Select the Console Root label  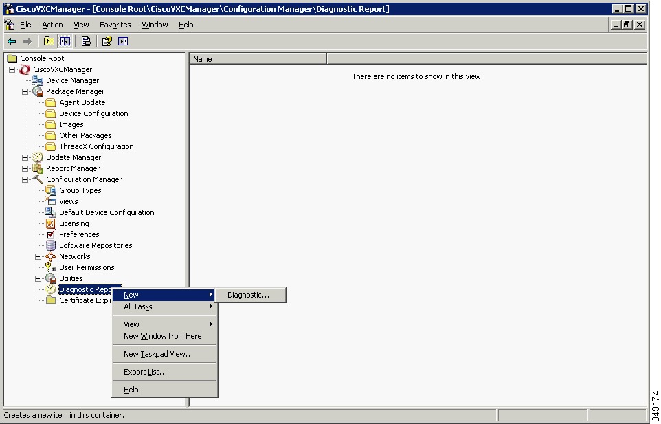pyautogui.click(x=42, y=58)
